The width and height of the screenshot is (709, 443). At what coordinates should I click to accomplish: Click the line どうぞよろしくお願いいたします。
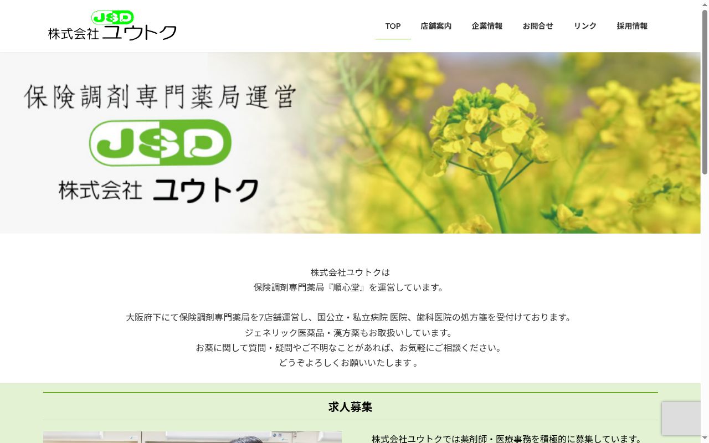(350, 363)
